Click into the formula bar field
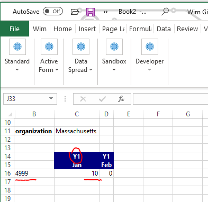Screen dimensions: 208x202 [170, 99]
